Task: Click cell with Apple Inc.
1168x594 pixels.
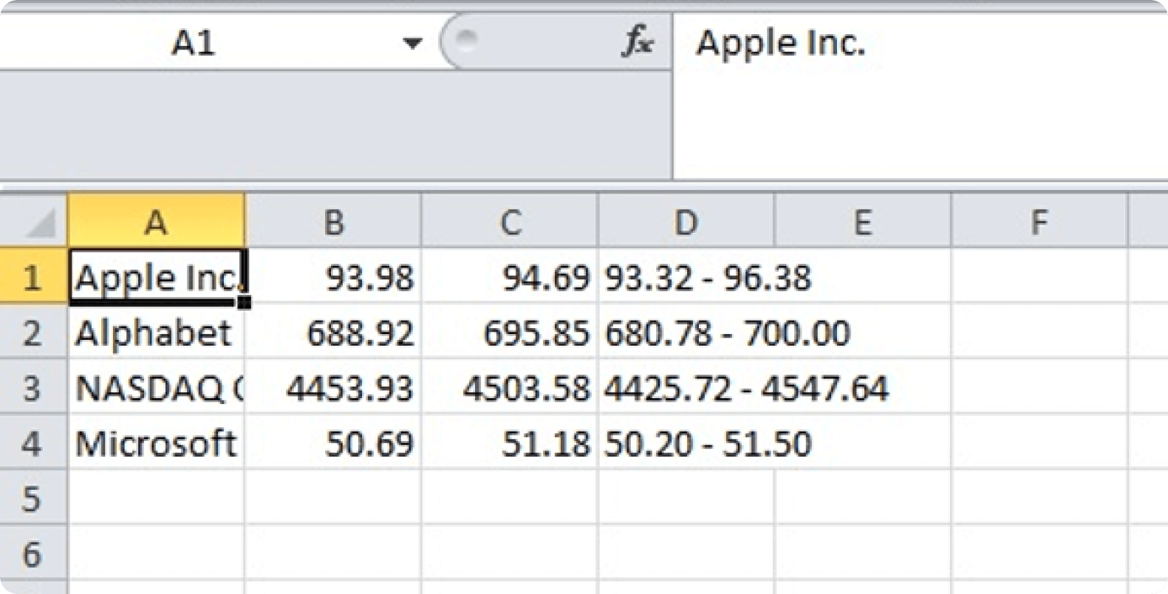Action: [x=157, y=276]
